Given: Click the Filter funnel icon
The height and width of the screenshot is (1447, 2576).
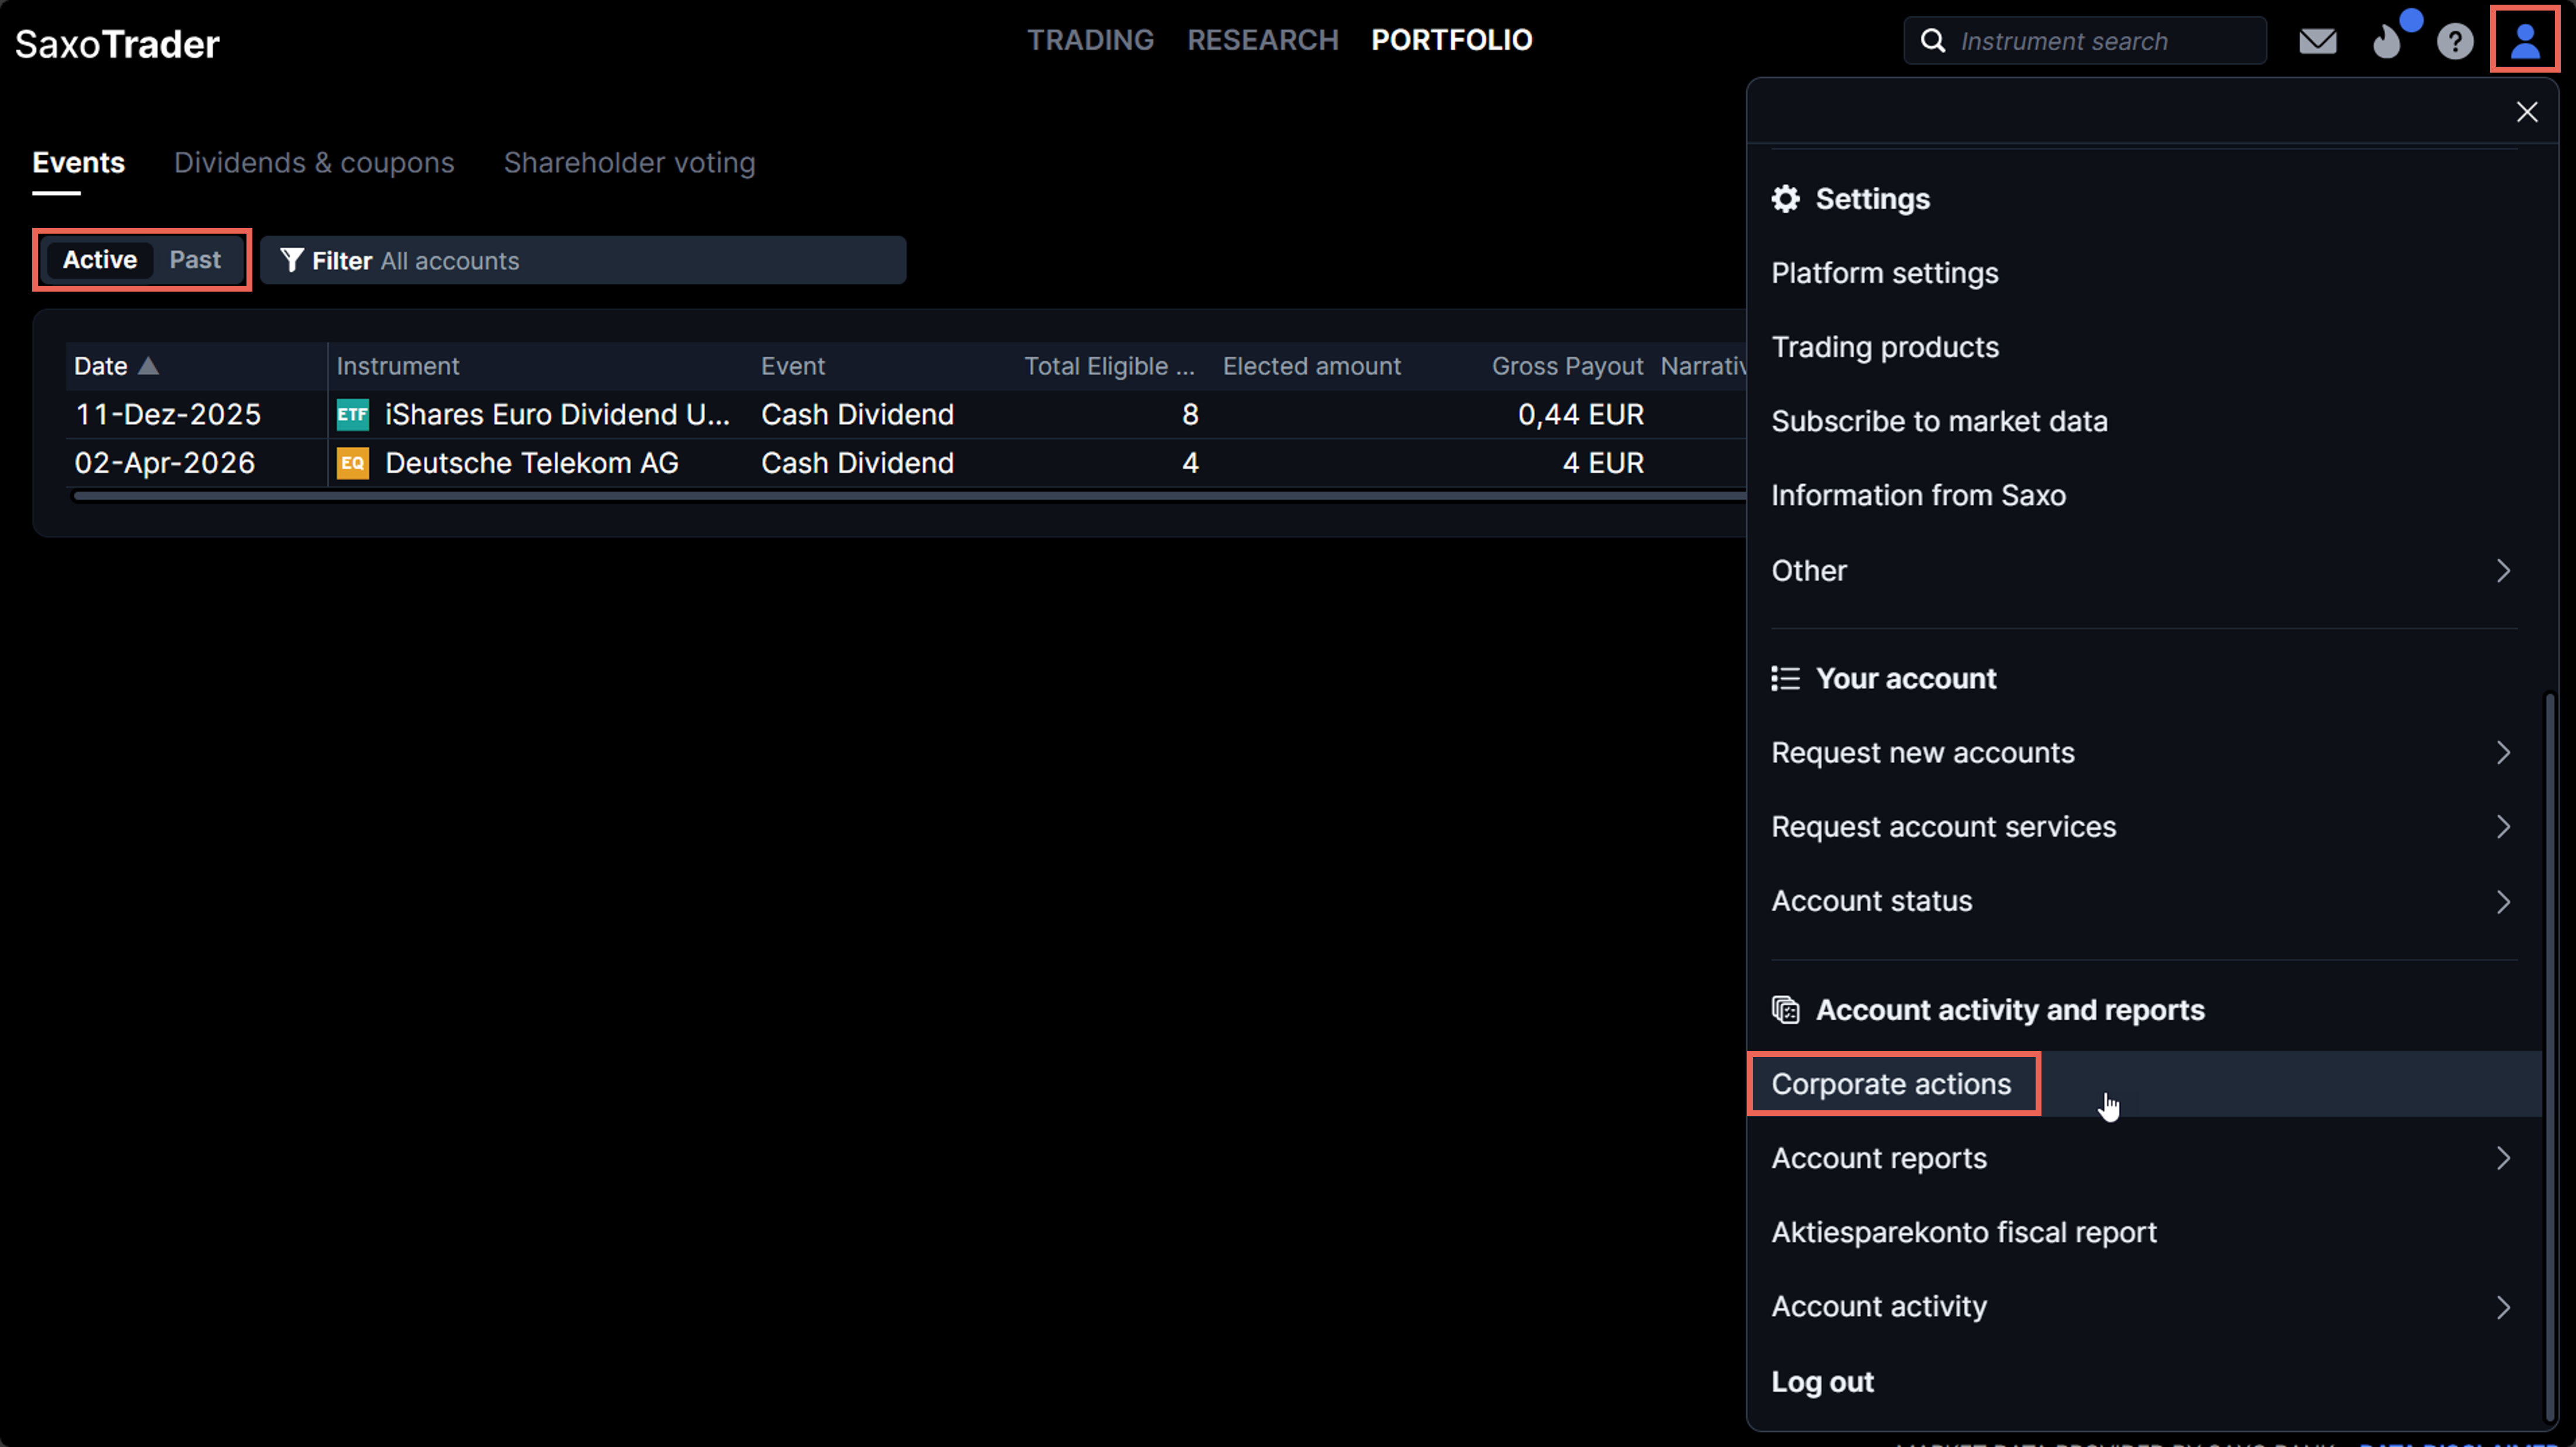Looking at the screenshot, I should pos(291,260).
